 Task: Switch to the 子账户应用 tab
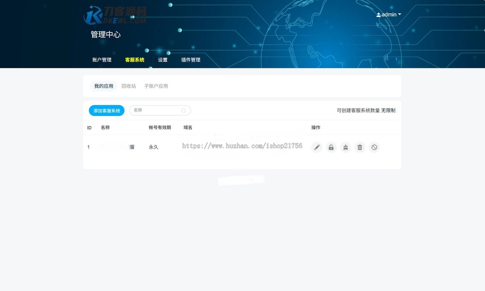(156, 86)
